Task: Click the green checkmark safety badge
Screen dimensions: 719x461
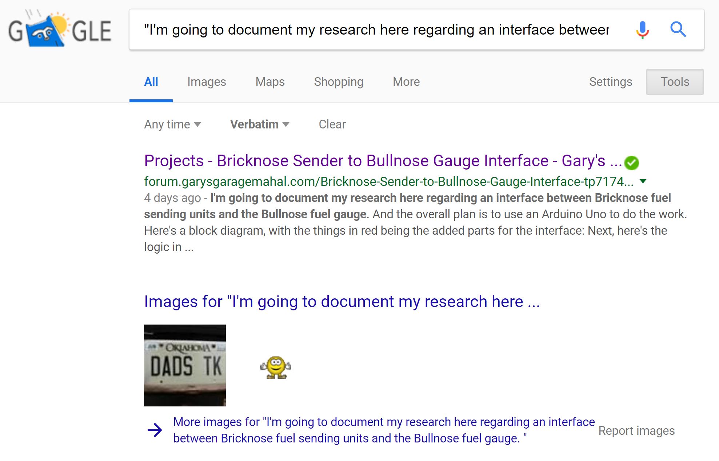Action: [x=632, y=163]
